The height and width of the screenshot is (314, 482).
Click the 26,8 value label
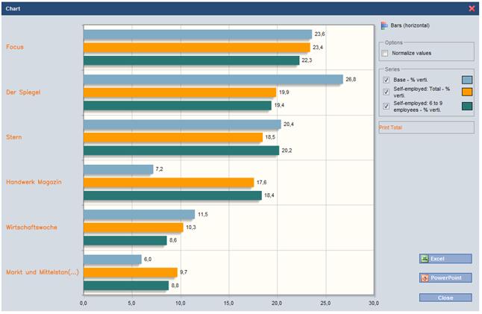(x=351, y=79)
